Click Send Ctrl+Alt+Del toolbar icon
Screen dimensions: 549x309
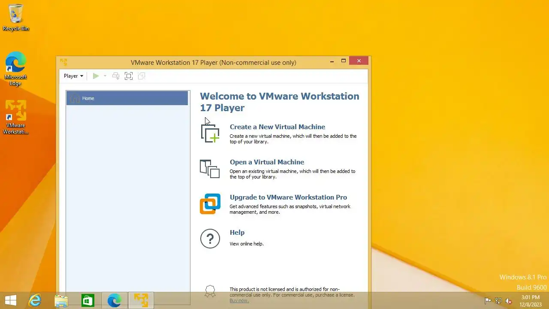(116, 76)
